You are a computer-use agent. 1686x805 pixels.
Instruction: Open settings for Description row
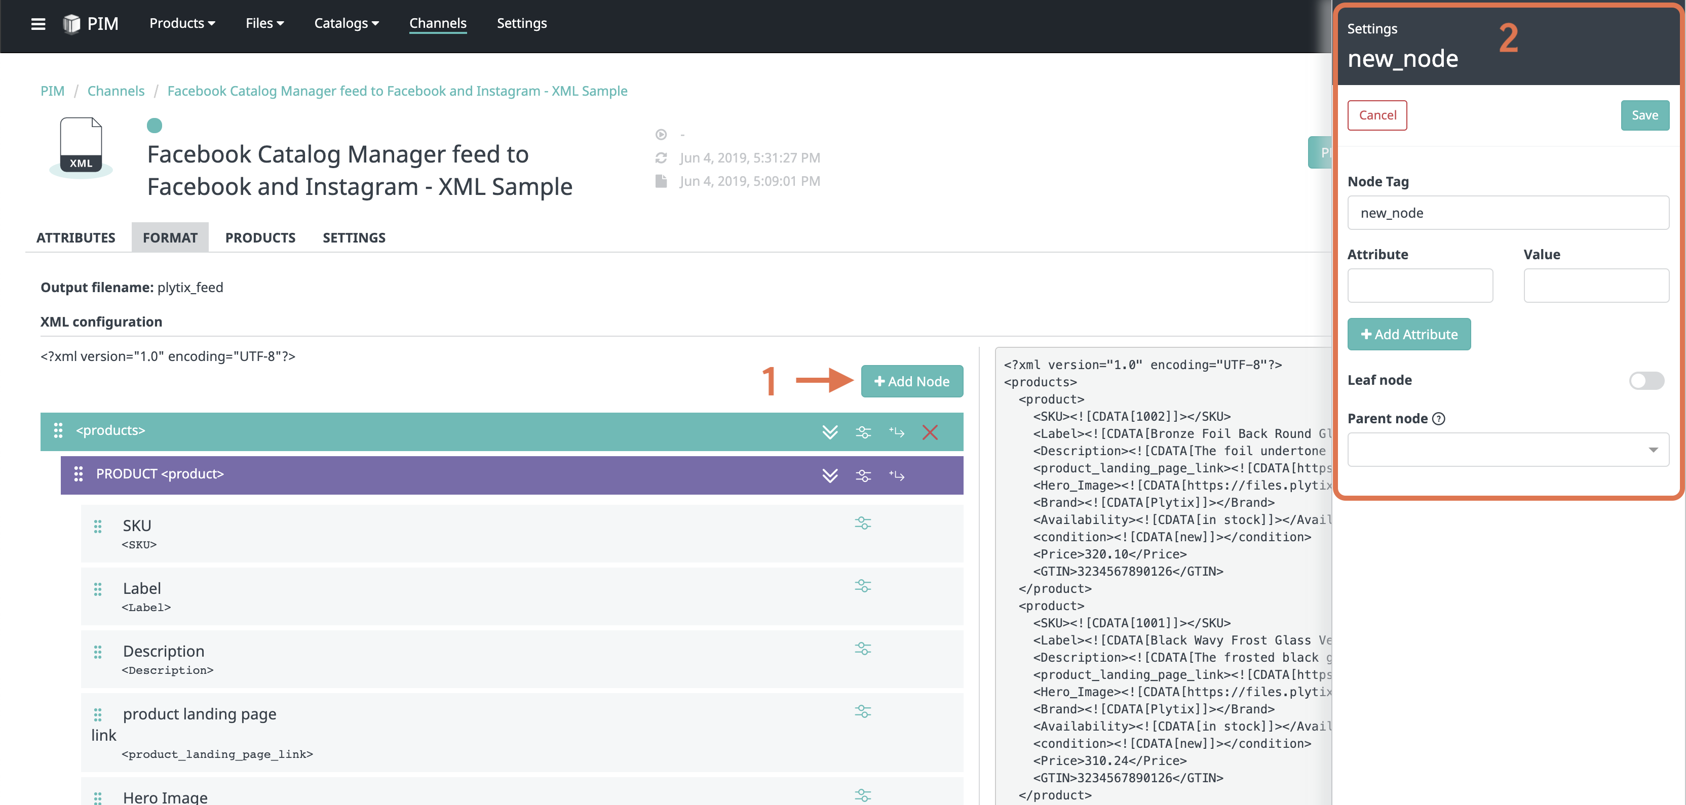click(863, 649)
